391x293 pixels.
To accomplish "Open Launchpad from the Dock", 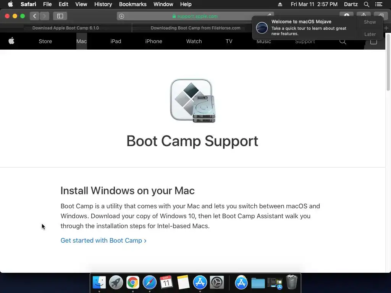I will pos(116,283).
